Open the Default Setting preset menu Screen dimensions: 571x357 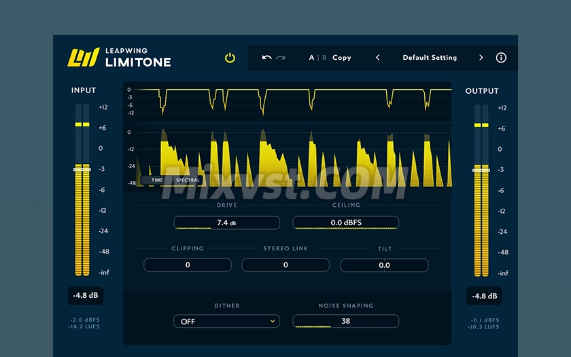(x=430, y=58)
